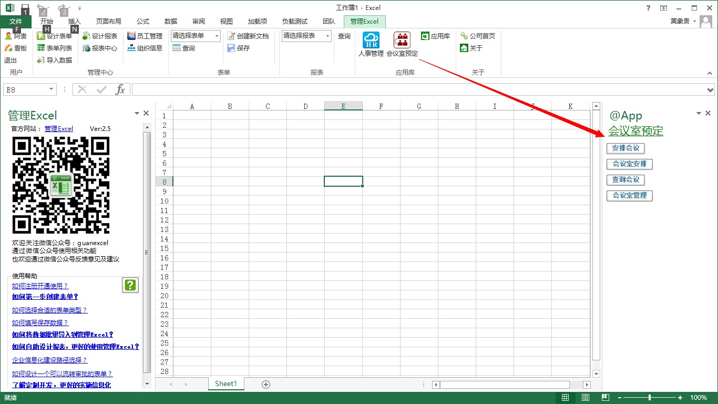Click the 阿贵 user icon in ribbon
This screenshot has height=404, width=718.
[x=15, y=36]
